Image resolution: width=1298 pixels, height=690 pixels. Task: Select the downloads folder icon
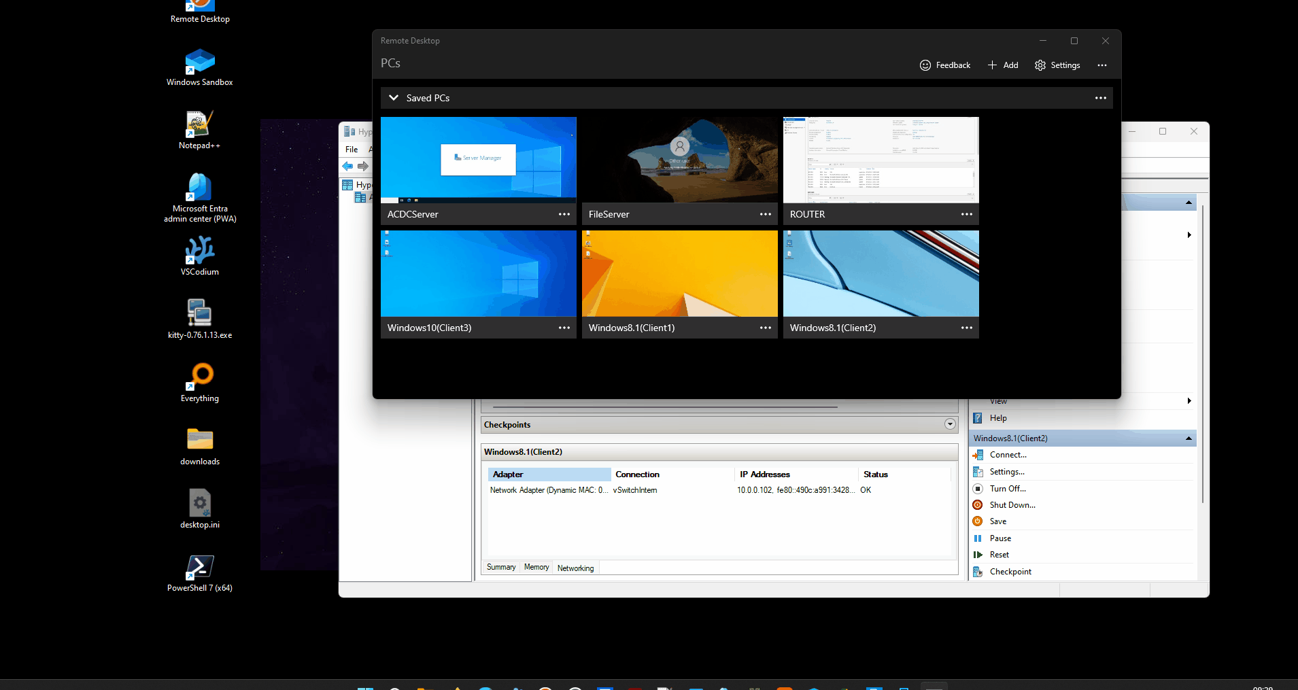coord(200,446)
